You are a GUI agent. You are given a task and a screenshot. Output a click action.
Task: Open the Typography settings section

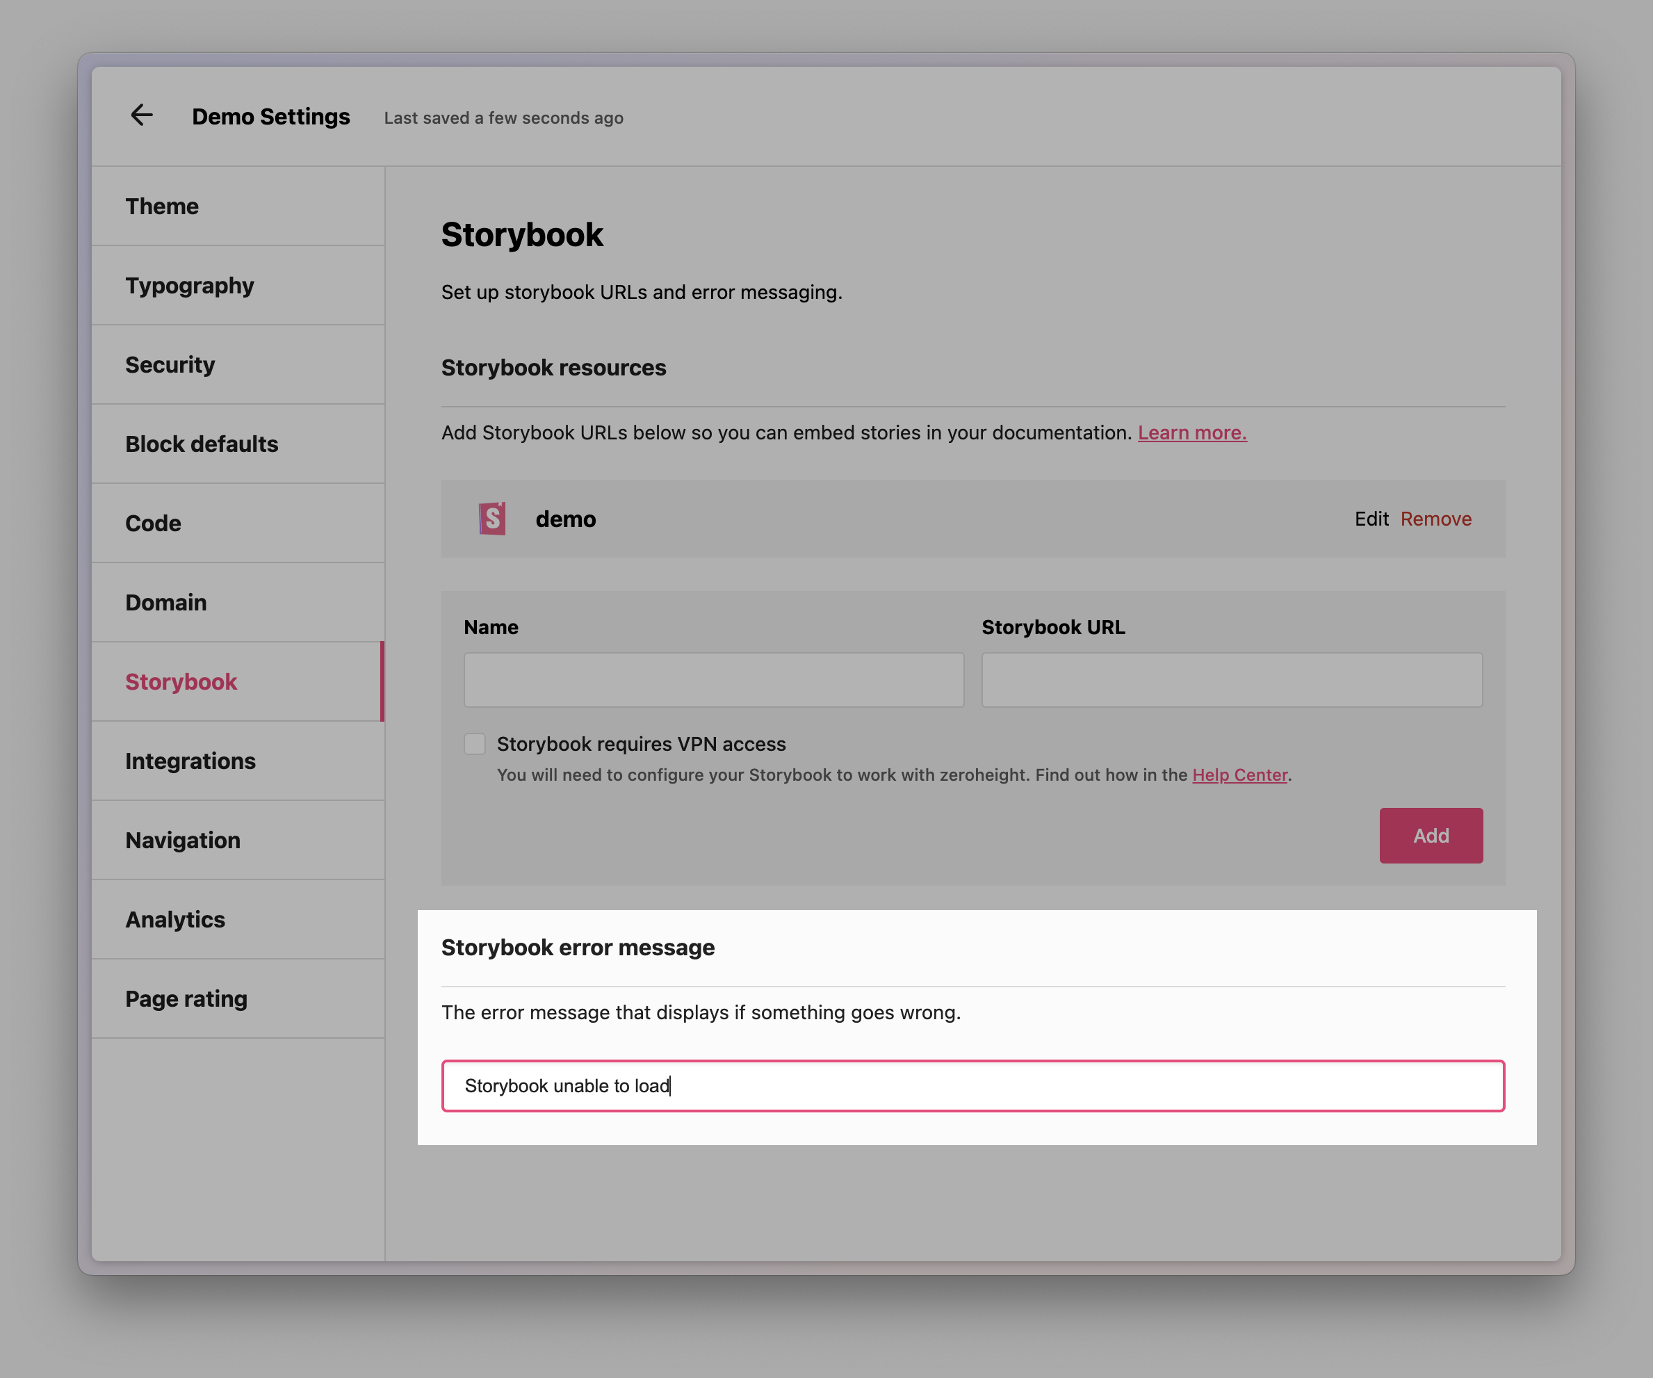pos(238,286)
